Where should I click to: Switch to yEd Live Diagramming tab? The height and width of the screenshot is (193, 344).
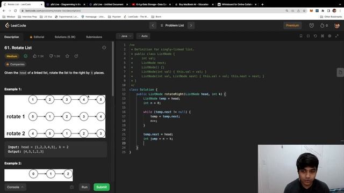[x=66, y=4]
